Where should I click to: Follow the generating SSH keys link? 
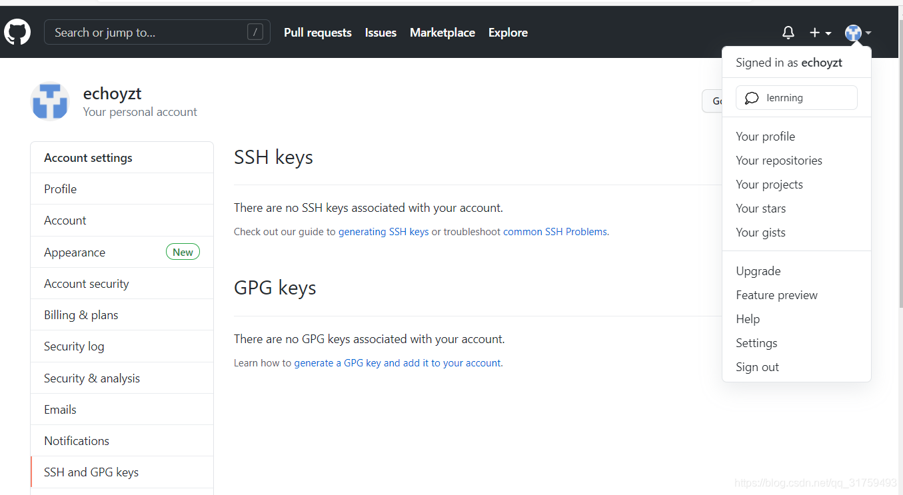(x=383, y=232)
